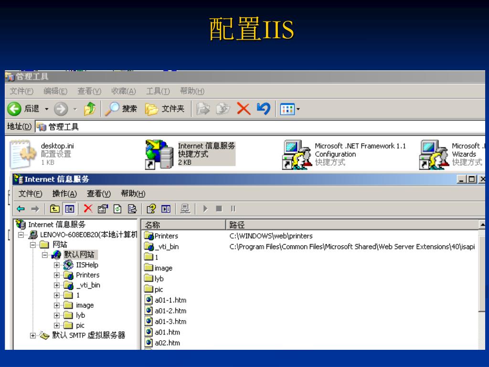Open 收藏(A) menu in 管理工具 window
This screenshot has height=367, width=489.
point(124,91)
